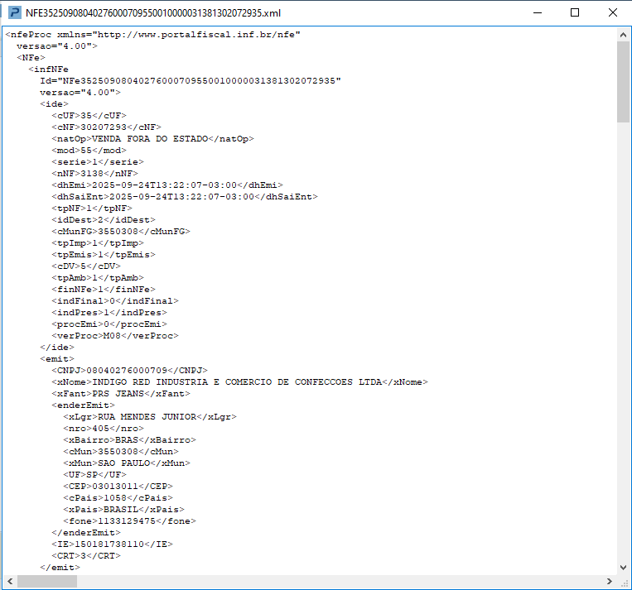Image resolution: width=632 pixels, height=590 pixels.
Task: Click the nfeProc xmlns opening line
Action: (x=152, y=35)
